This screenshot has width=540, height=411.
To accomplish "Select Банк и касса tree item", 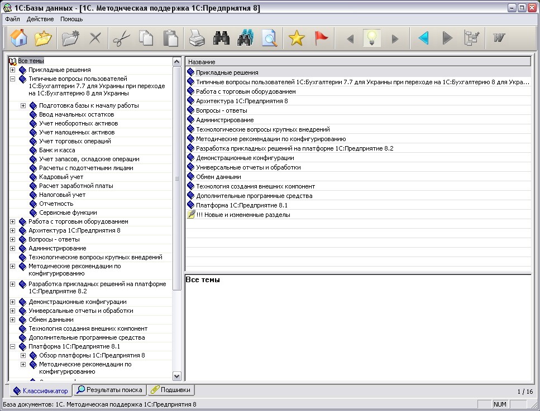I will [x=57, y=151].
